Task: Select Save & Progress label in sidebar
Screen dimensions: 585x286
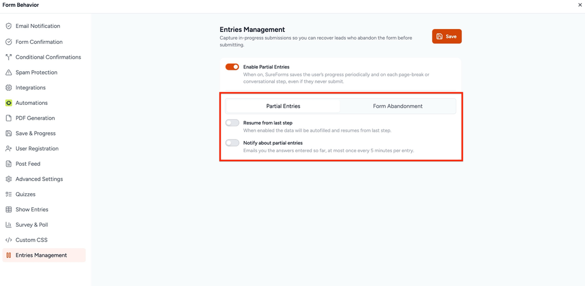Action: tap(35, 133)
